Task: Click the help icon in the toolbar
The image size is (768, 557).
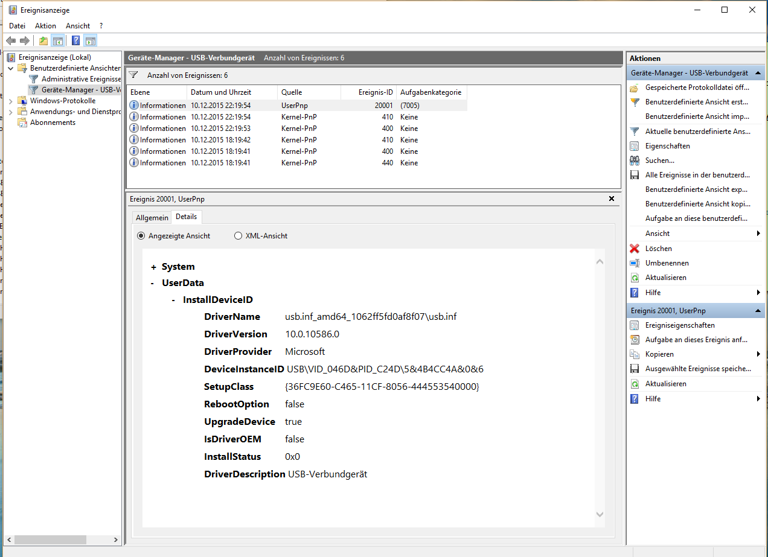Action: (76, 41)
